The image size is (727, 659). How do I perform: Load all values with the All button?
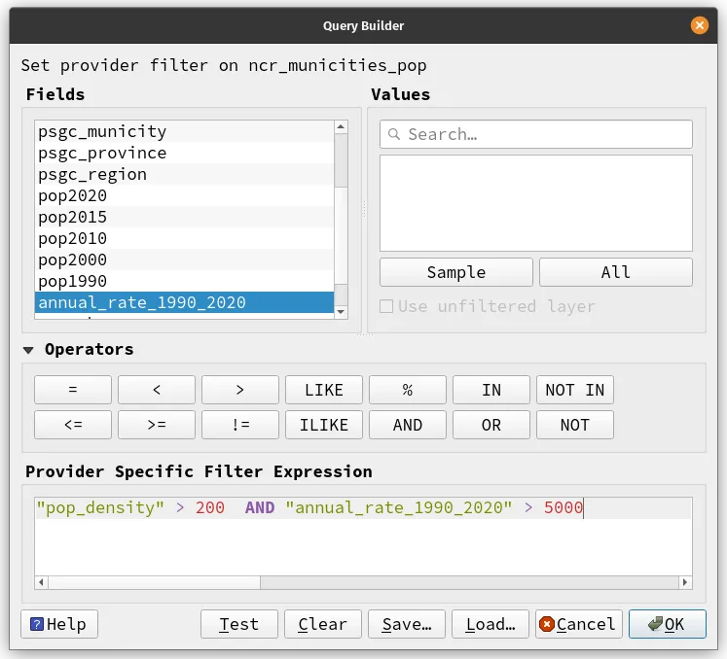(x=615, y=272)
